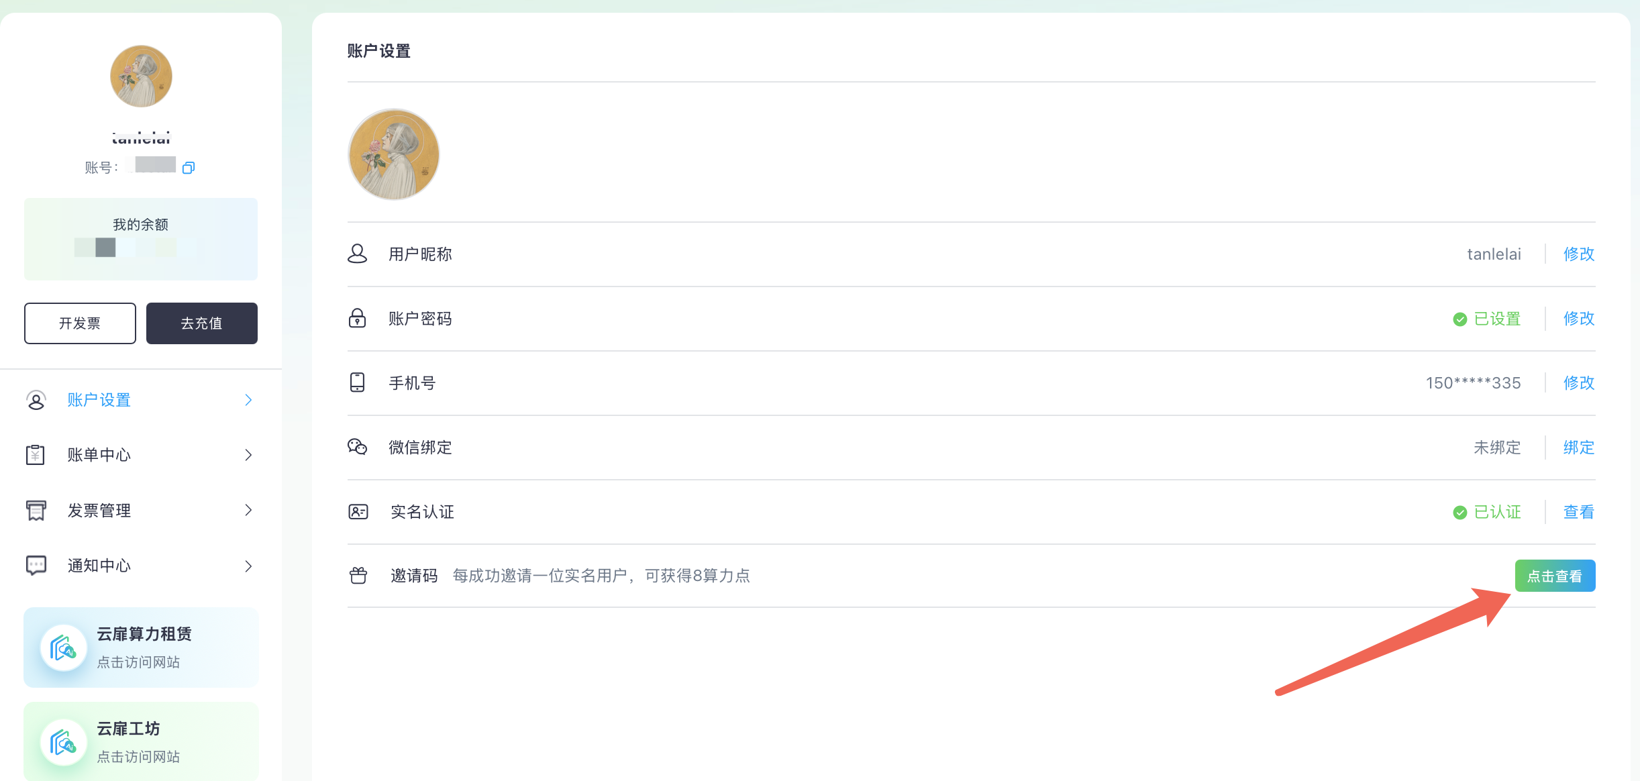Image resolution: width=1640 pixels, height=781 pixels.
Task: Click the large profile avatar image
Action: click(393, 154)
